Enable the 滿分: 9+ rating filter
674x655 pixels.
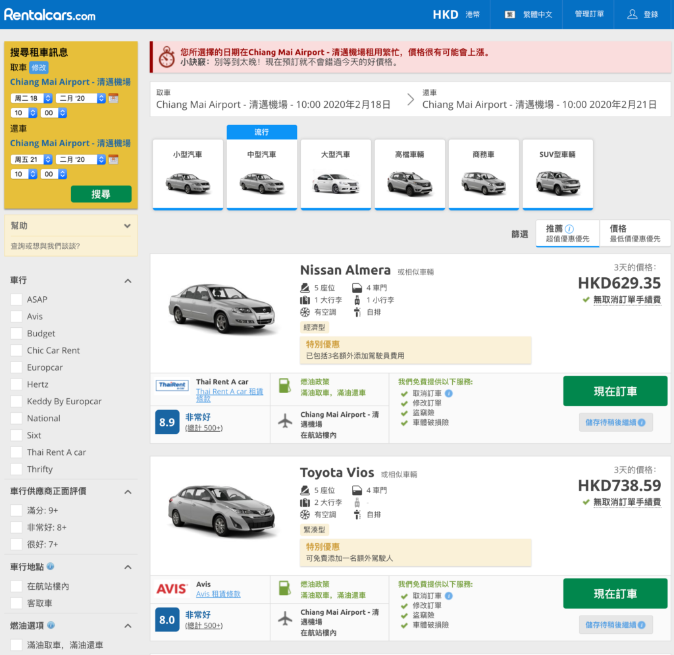(x=16, y=510)
